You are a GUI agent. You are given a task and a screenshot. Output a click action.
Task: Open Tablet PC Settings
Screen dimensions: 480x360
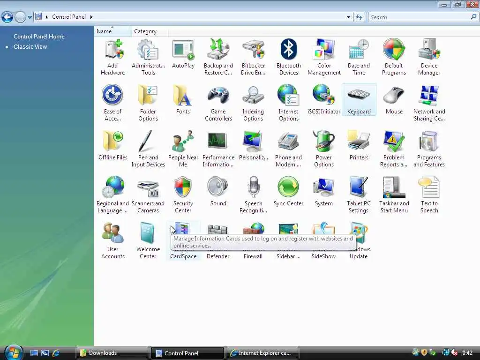point(359,195)
